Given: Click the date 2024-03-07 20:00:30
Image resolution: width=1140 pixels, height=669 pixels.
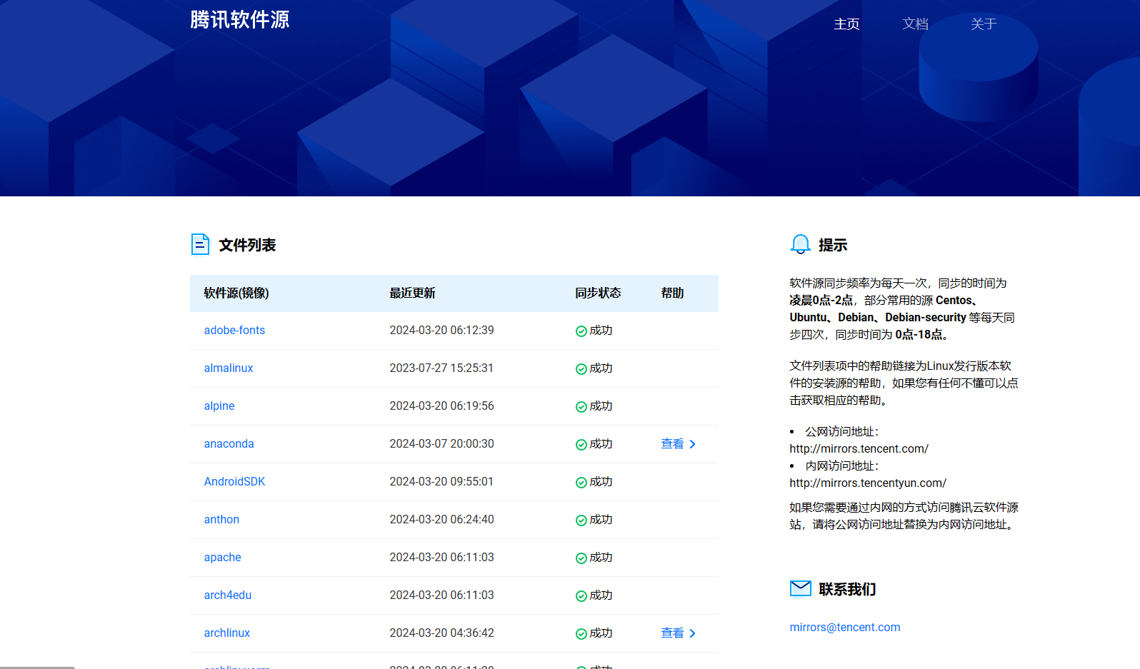Looking at the screenshot, I should [x=441, y=443].
